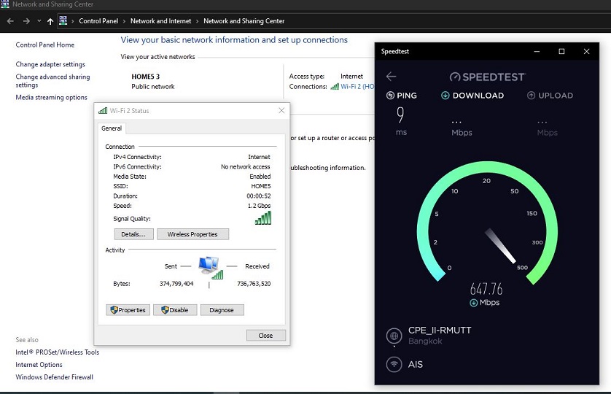Screen dimensions: 611x394
Task: Open recent locations dropdown arrow
Action: point(39,21)
